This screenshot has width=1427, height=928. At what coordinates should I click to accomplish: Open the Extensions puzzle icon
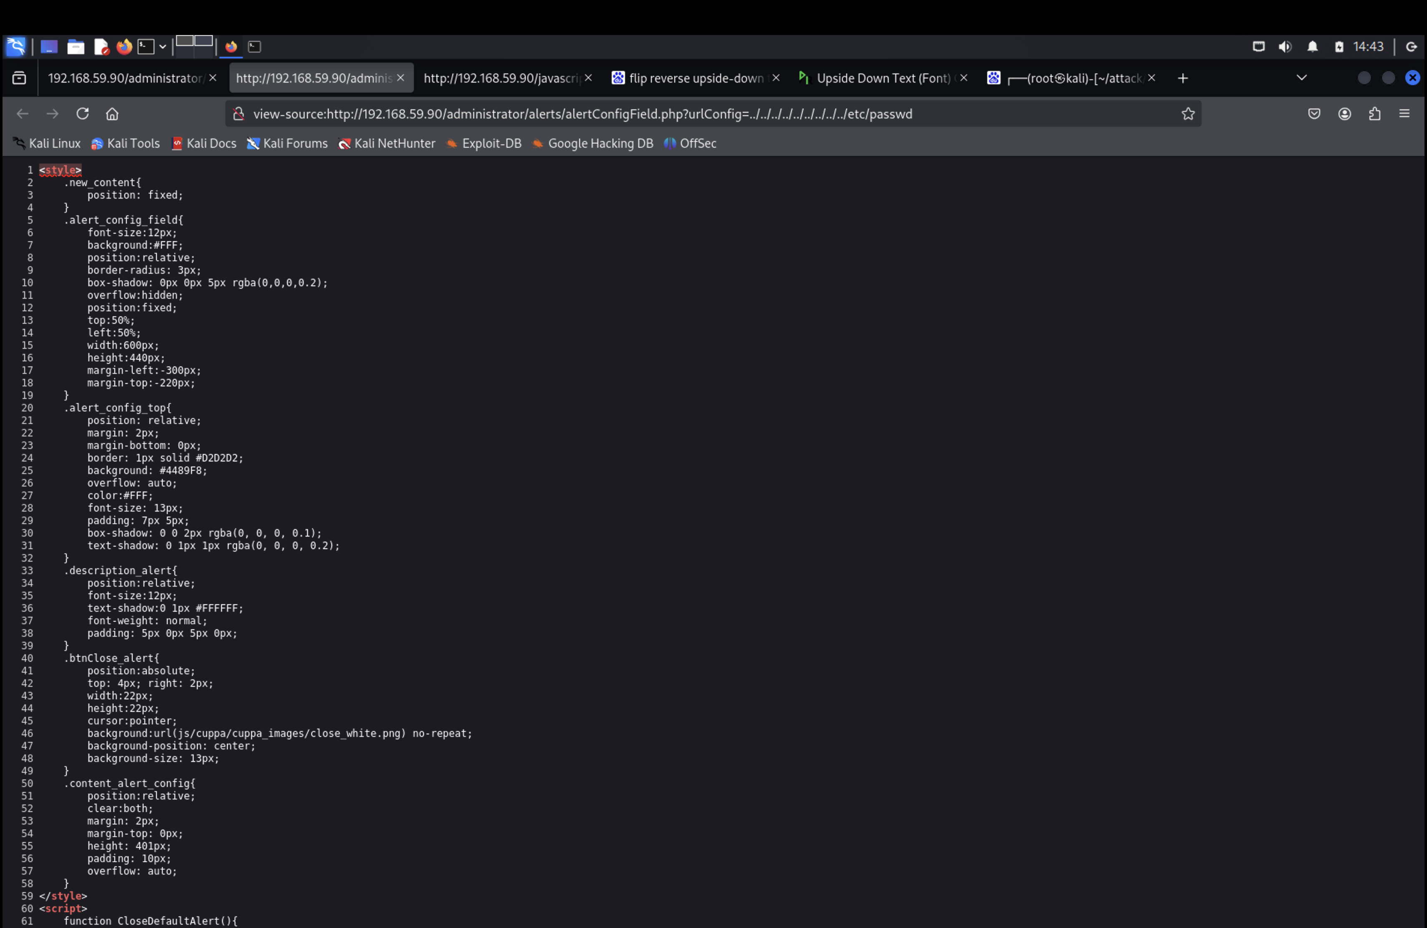pyautogui.click(x=1374, y=114)
